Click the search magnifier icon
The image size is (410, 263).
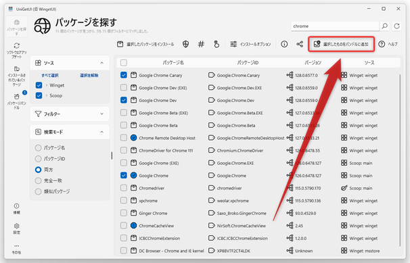385,26
